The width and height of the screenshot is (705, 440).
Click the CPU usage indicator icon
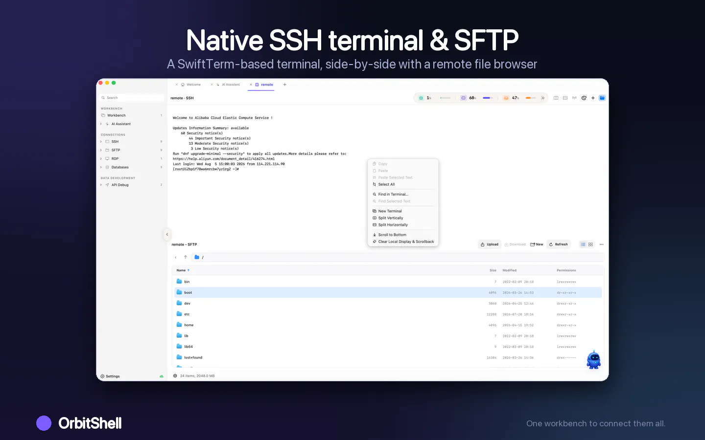click(x=421, y=98)
